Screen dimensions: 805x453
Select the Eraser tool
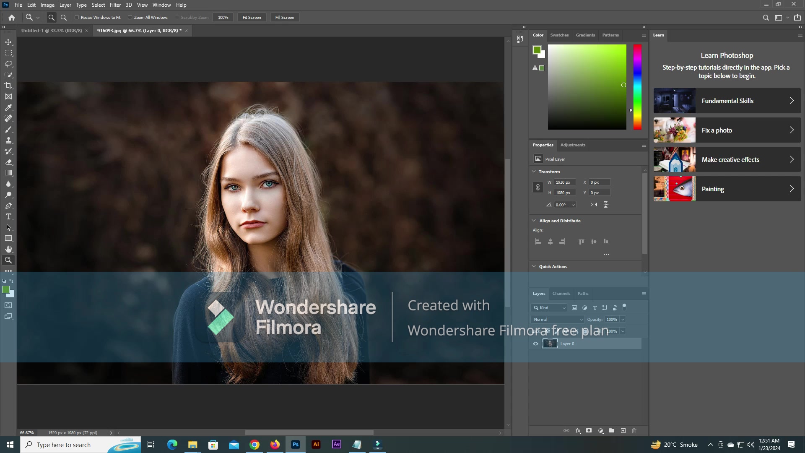coord(8,162)
